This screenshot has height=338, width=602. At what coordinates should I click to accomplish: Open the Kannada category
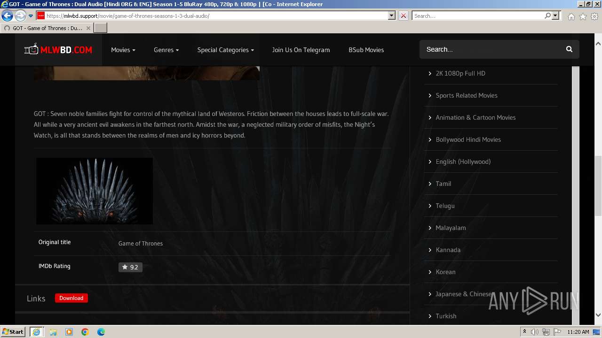click(x=448, y=250)
